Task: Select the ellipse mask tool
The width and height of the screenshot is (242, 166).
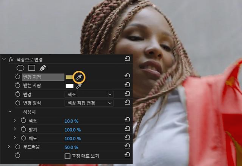Action: point(20,68)
